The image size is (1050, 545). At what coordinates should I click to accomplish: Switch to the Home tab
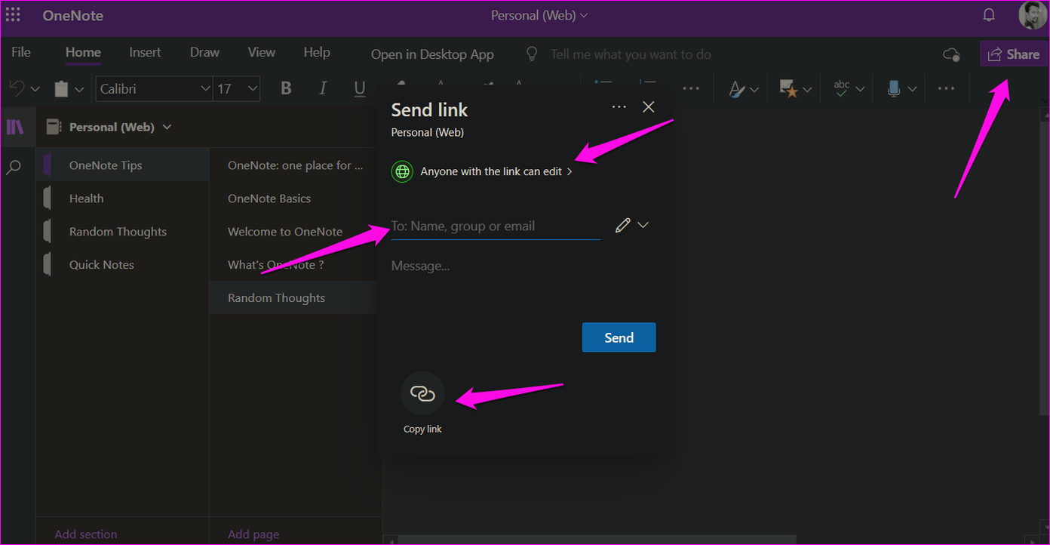click(x=83, y=52)
